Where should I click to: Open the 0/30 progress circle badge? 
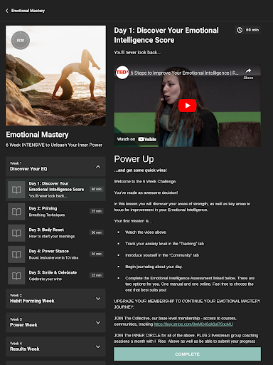tap(21, 41)
